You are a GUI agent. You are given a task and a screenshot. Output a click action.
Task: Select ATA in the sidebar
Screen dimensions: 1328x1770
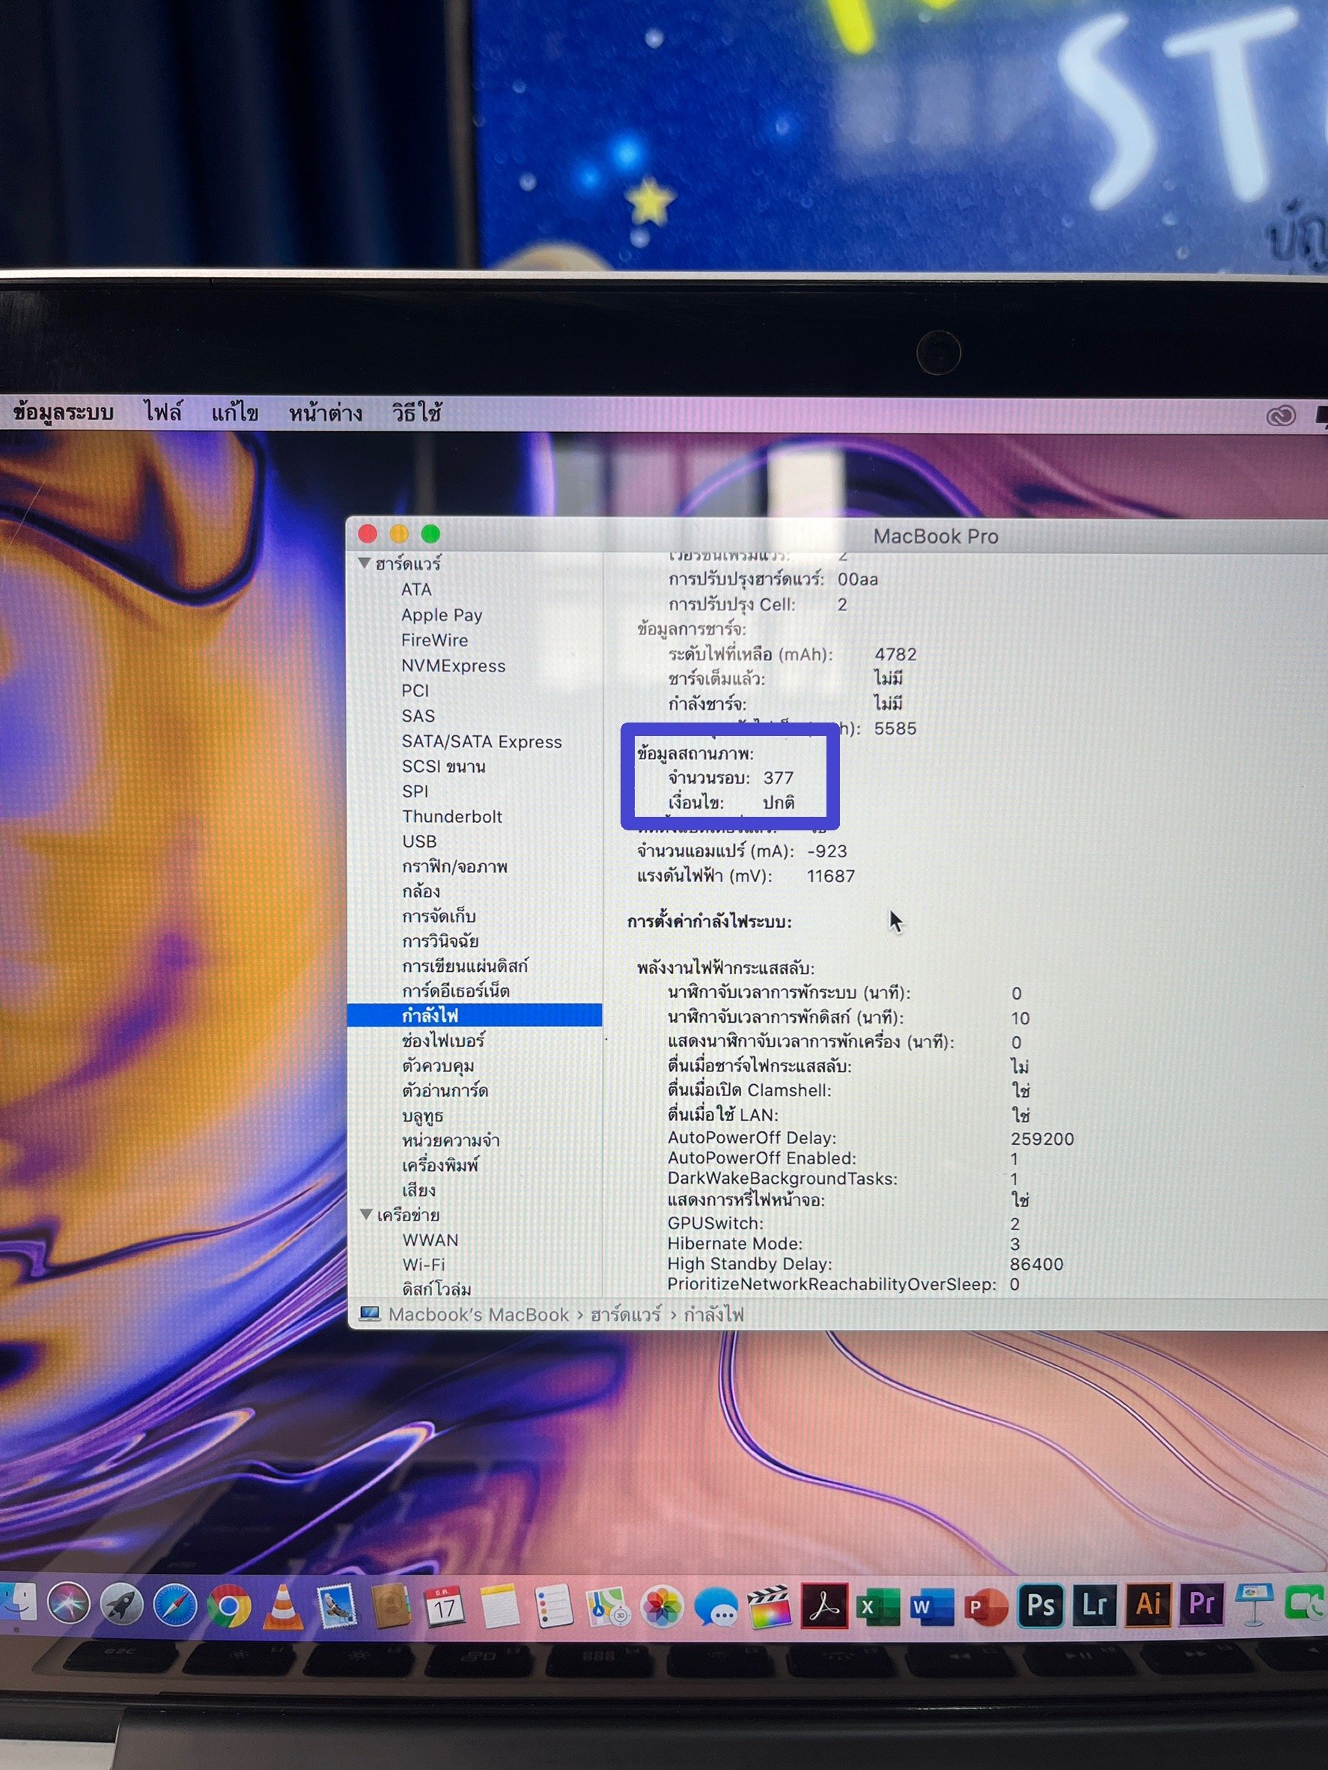(x=416, y=589)
